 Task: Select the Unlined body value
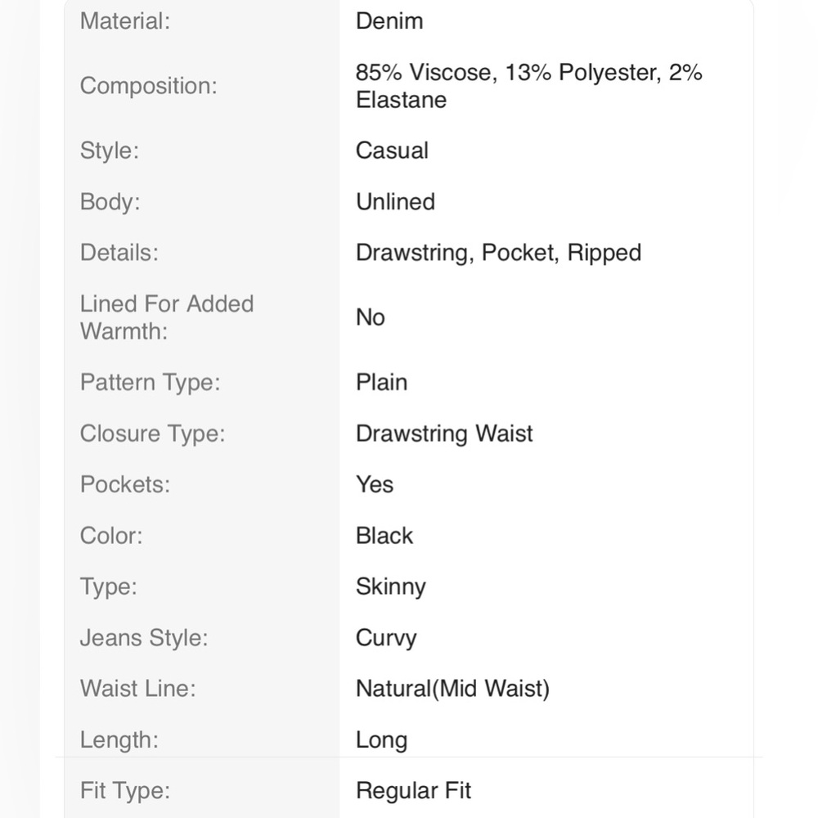point(395,202)
